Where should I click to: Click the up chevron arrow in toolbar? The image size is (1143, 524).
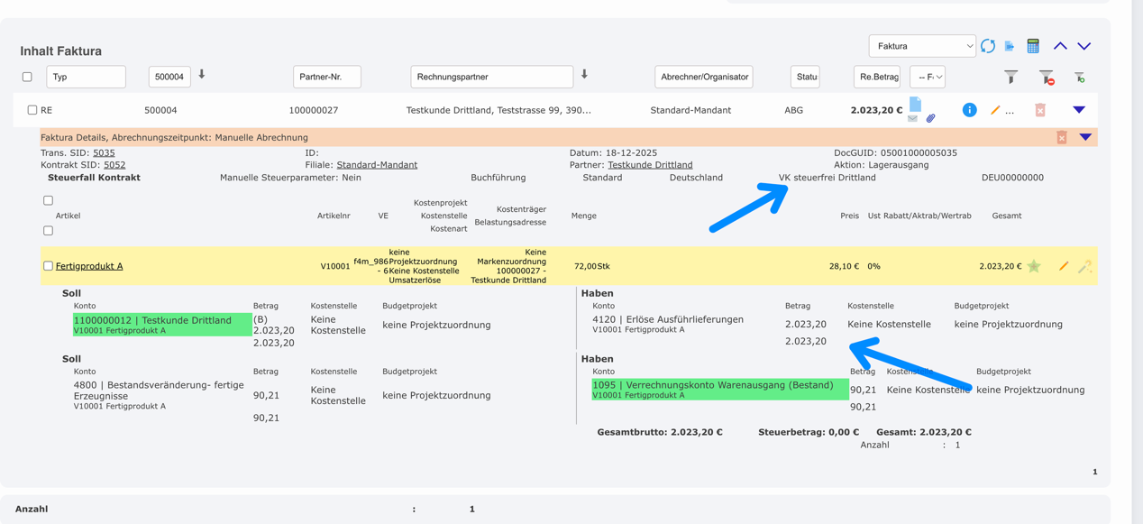(x=1060, y=46)
